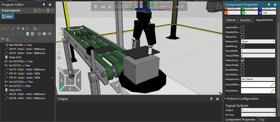This screenshot has height=122, width=280.
Task: Reset the simulation with rewind button
Action: [x=103, y=7]
